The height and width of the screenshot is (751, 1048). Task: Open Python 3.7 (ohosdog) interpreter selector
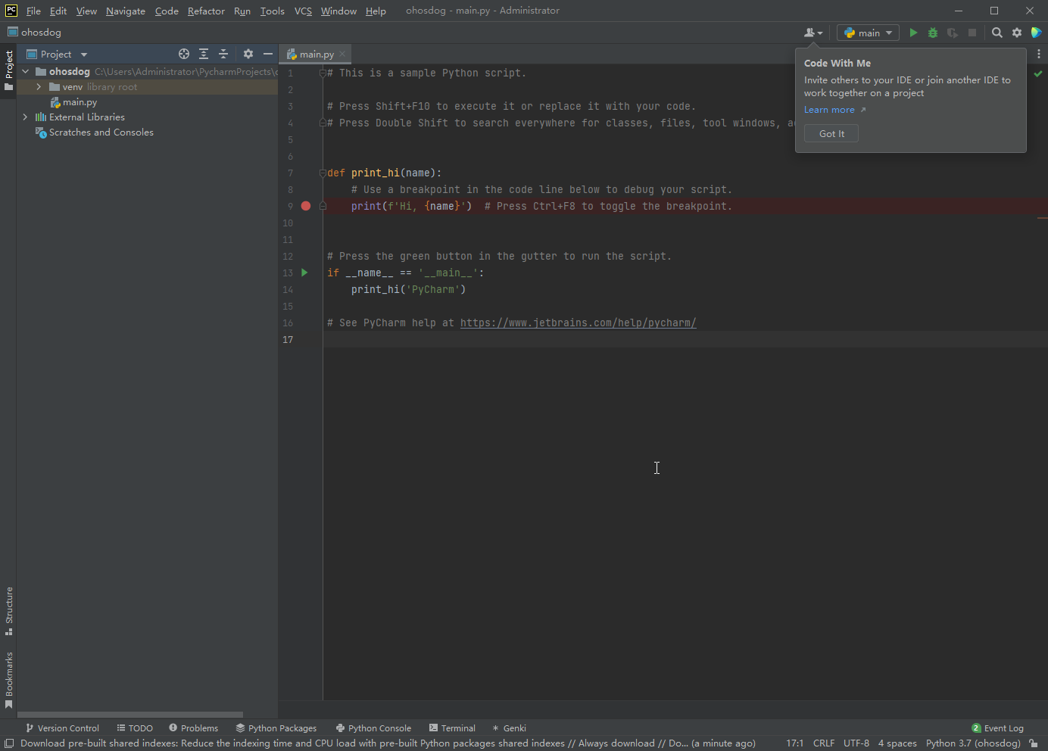(973, 743)
